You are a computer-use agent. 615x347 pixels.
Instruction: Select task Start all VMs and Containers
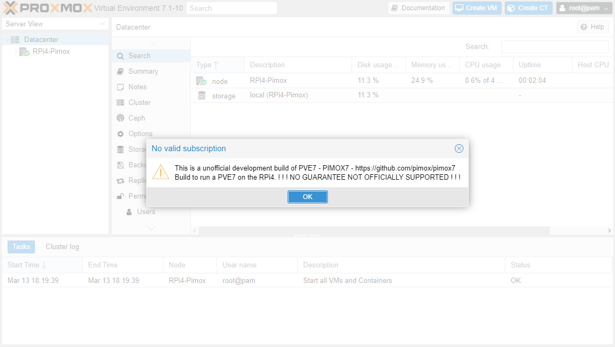click(307, 281)
